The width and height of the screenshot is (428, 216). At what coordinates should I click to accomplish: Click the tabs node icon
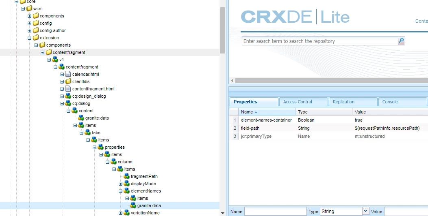tap(88, 133)
